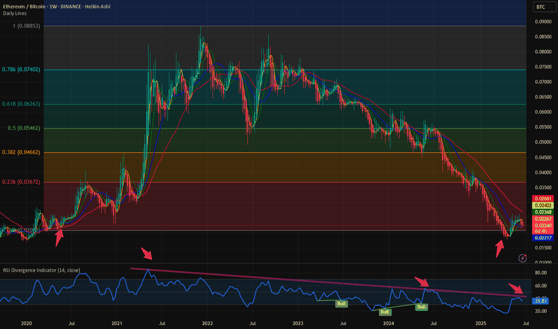
Task: Click the 0.09000 price scale value
Action: [x=543, y=22]
